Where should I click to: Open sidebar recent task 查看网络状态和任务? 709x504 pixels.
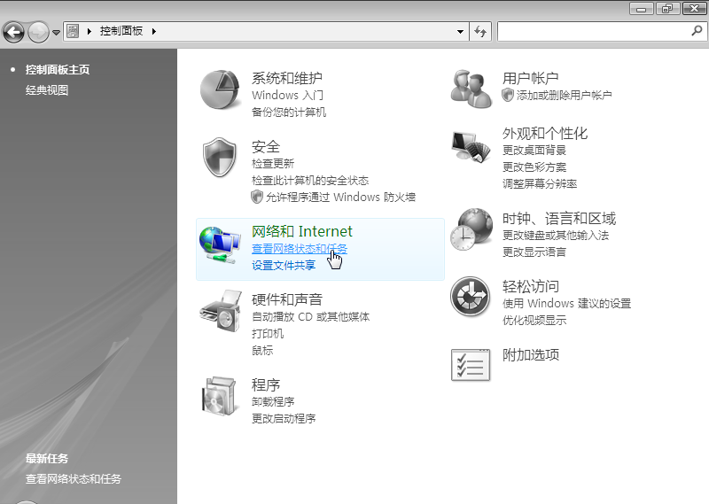pyautogui.click(x=74, y=478)
